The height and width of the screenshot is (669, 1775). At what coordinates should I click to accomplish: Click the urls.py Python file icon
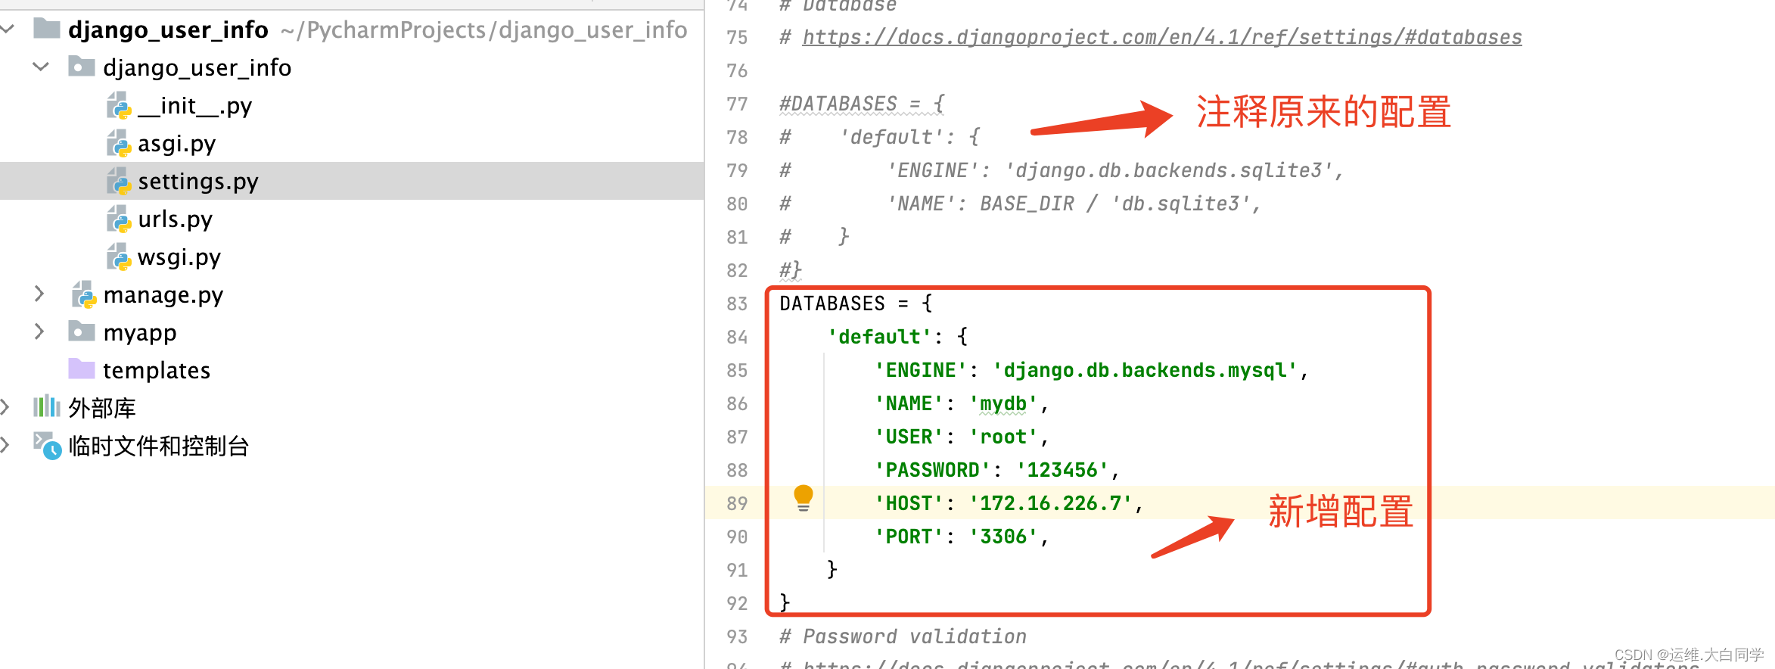[x=119, y=219]
